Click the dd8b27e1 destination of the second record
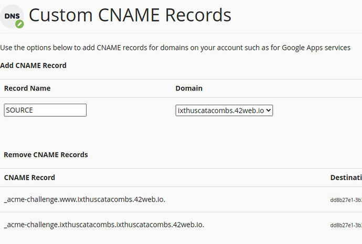Image resolution: width=362 pixels, height=244 pixels. coord(346,225)
